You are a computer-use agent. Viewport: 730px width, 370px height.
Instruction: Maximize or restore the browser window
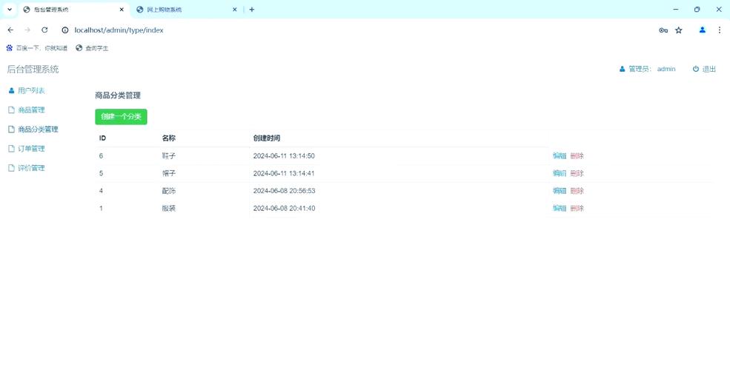pos(697,10)
